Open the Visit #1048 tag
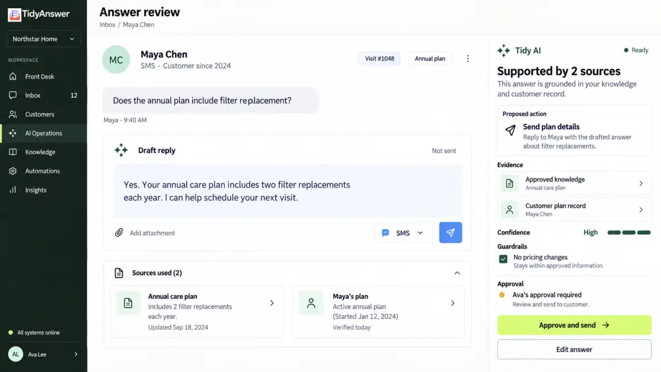The width and height of the screenshot is (661, 372). point(380,58)
